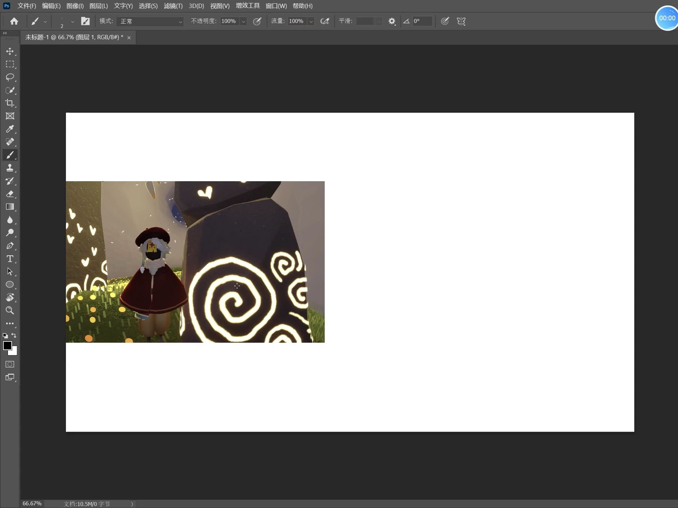This screenshot has width=678, height=508.
Task: Select the Gradient tool
Action: click(10, 207)
